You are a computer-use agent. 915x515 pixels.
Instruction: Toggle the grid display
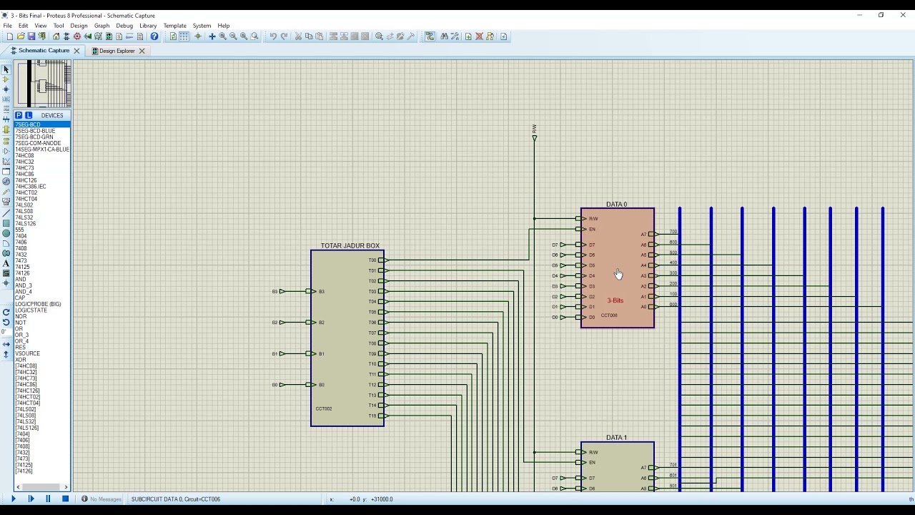[x=184, y=36]
